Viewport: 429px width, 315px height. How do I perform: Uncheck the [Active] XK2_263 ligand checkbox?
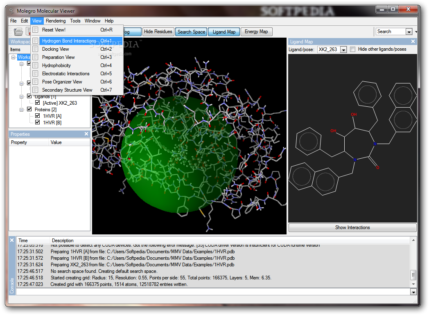38,103
